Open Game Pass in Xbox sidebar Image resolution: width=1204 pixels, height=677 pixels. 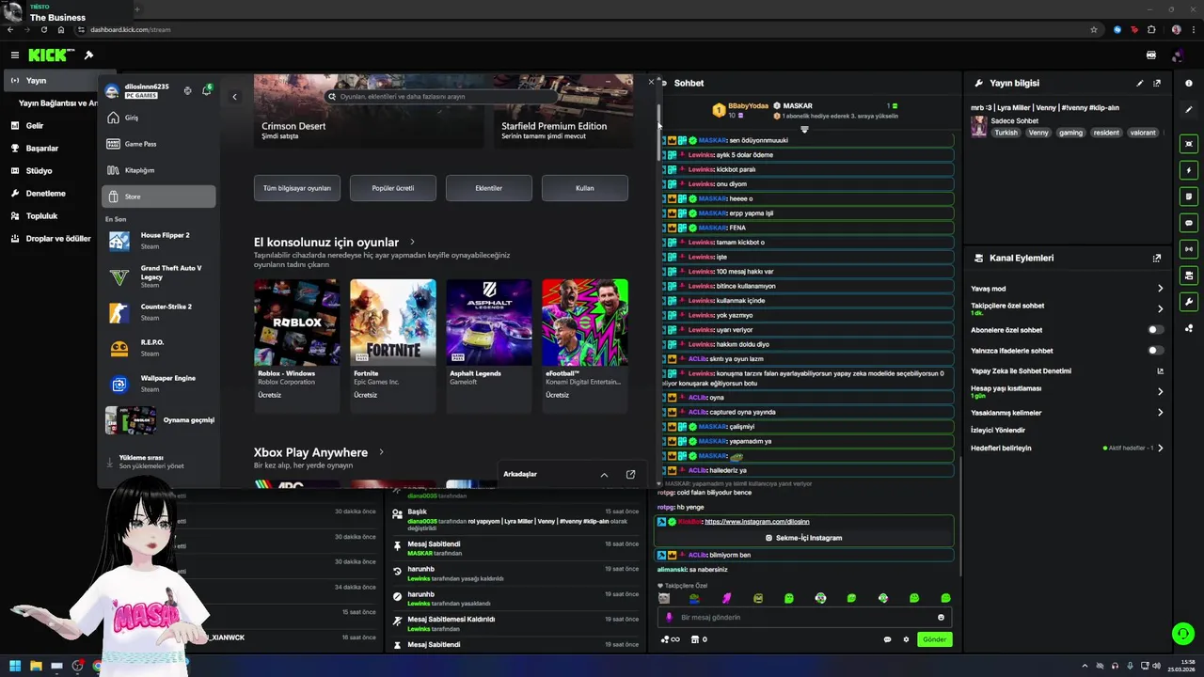tap(158, 144)
